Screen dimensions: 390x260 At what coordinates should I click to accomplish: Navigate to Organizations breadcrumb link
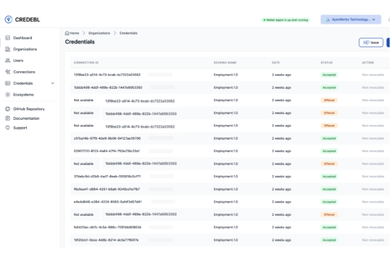tap(99, 33)
